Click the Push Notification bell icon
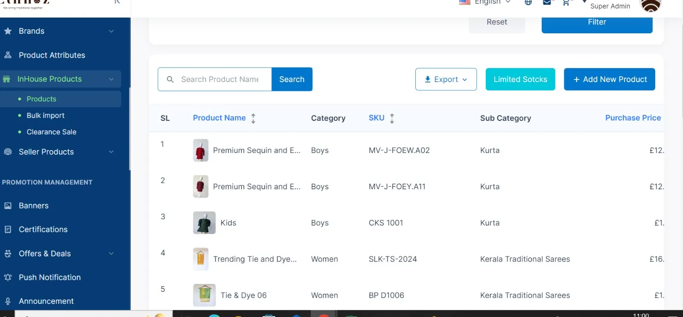 [8, 277]
